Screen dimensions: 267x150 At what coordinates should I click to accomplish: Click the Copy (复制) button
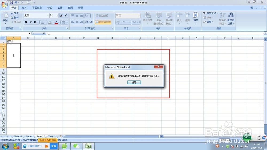(x=15, y=18)
